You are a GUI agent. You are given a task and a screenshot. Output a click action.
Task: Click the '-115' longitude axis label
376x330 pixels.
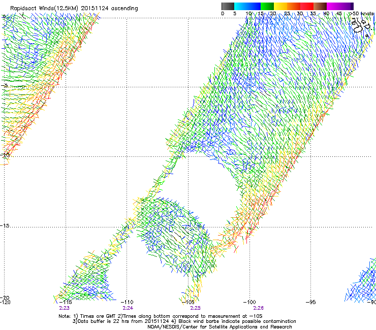[x=66, y=302]
